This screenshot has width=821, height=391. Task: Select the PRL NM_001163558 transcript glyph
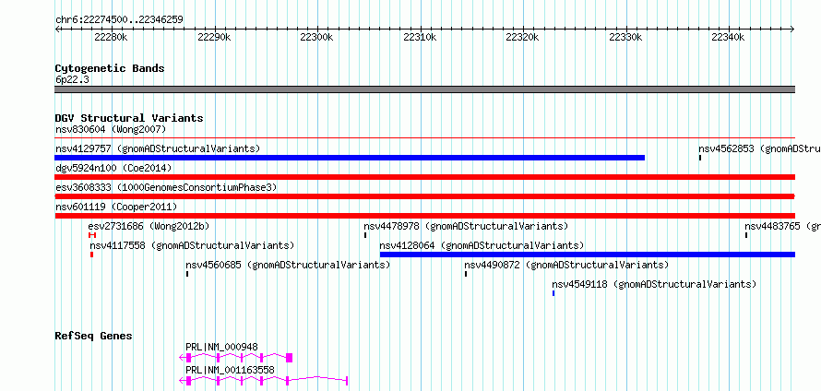(x=264, y=381)
